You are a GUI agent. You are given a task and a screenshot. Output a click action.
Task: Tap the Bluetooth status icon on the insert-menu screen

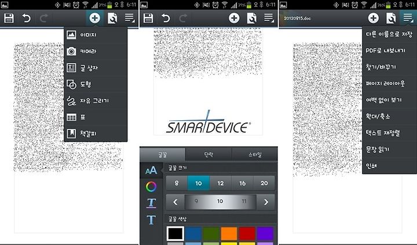pos(57,5)
